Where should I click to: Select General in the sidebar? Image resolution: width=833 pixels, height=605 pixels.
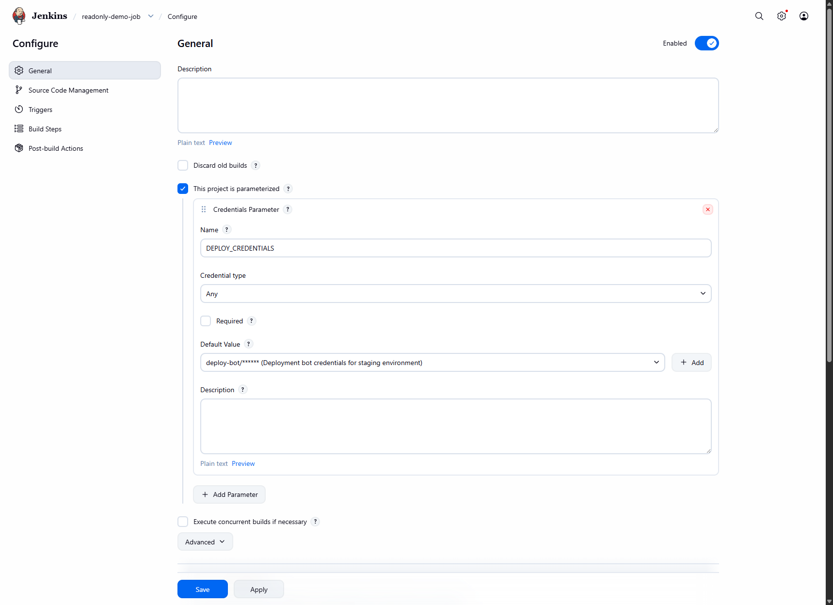coord(85,70)
